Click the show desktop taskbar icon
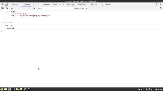163x91 pixels. pyautogui.click(x=5, y=89)
